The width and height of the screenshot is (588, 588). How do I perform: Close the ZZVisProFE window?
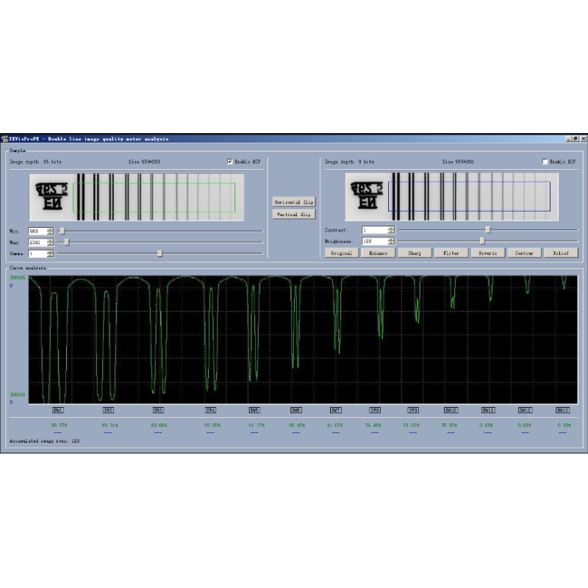tap(583, 139)
